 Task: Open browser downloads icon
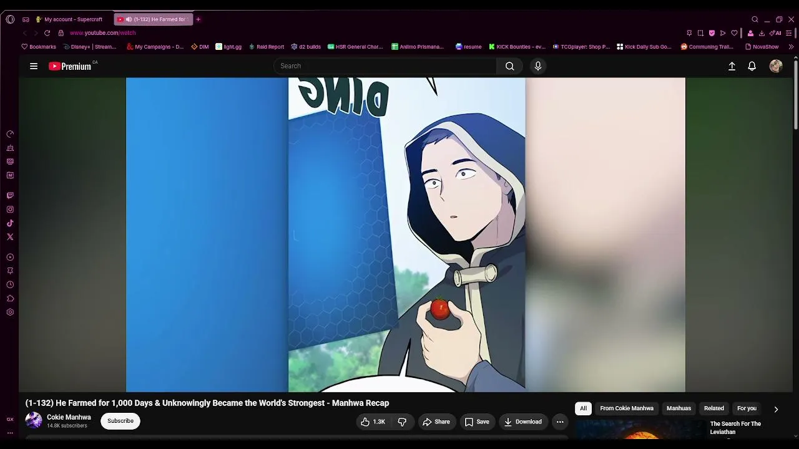click(762, 33)
